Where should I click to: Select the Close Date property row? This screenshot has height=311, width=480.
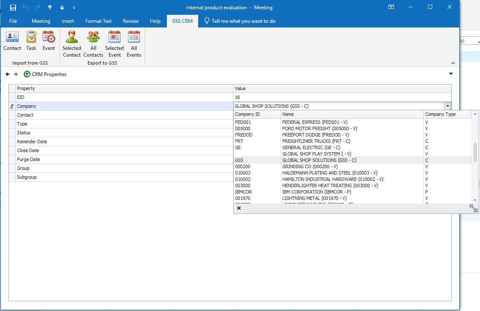coord(124,150)
